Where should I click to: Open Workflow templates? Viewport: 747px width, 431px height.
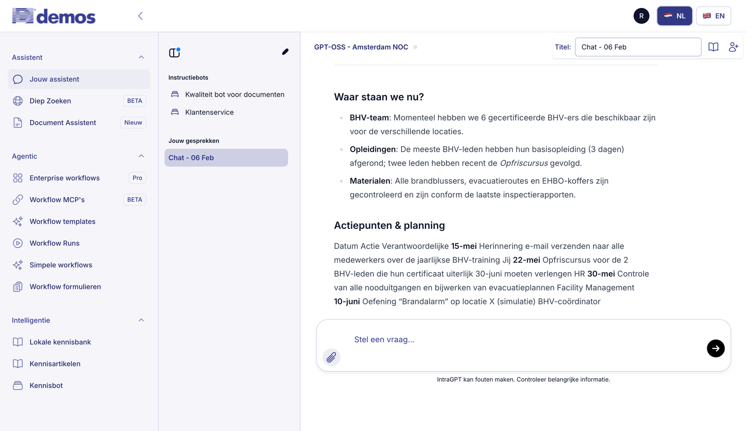pyautogui.click(x=62, y=221)
